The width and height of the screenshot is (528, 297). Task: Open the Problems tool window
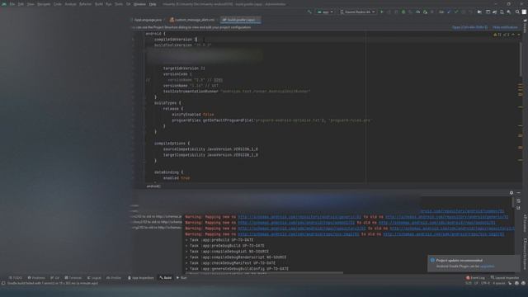(36, 278)
